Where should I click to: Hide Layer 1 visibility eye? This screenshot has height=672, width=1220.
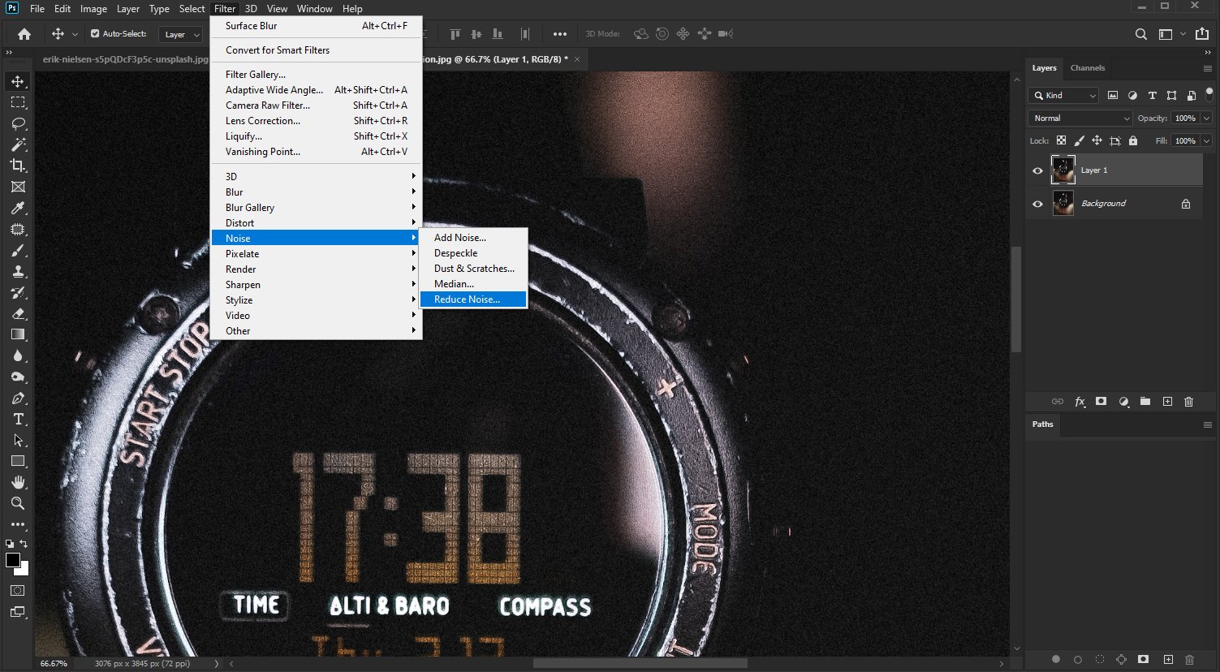[x=1037, y=170]
